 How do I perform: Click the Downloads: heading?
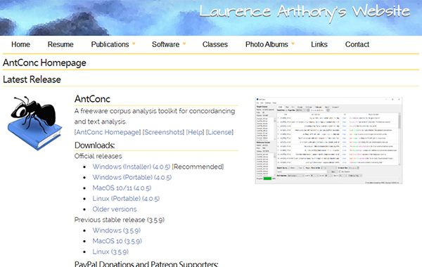94,145
